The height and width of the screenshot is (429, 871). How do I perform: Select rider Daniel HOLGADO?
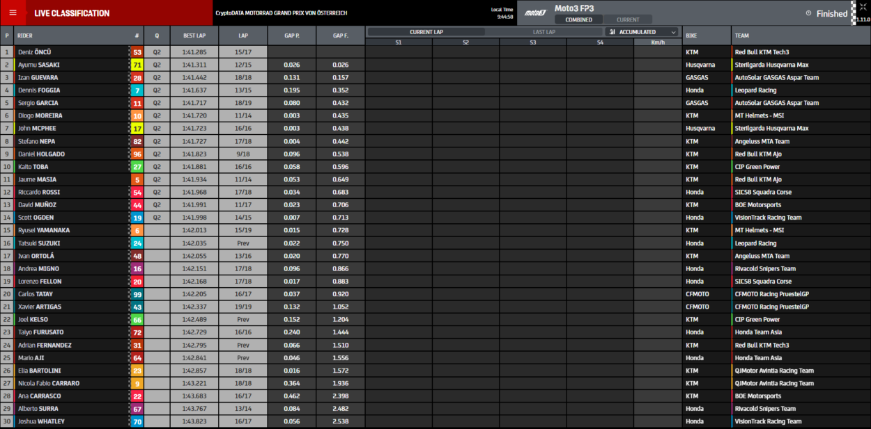[41, 154]
